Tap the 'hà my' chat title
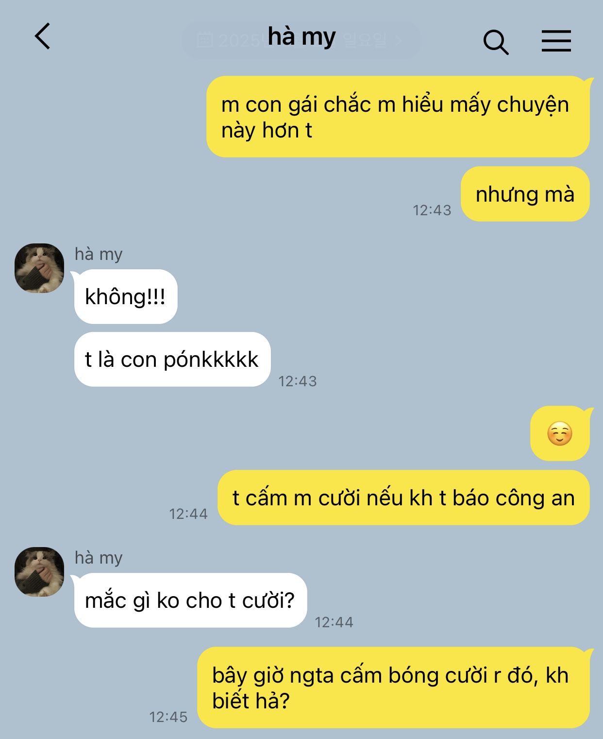This screenshot has width=603, height=739. [x=301, y=37]
